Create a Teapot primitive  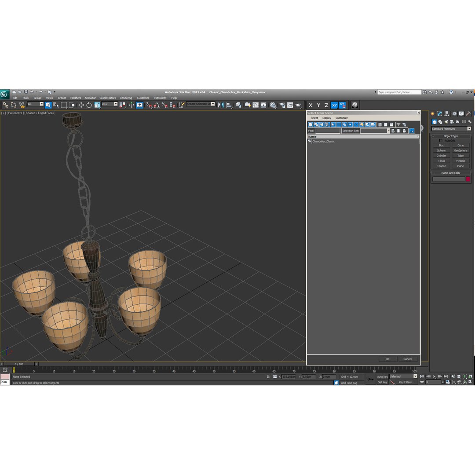[441, 166]
